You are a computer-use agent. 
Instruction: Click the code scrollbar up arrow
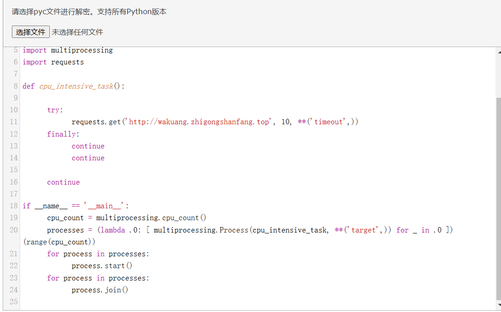click(498, 52)
